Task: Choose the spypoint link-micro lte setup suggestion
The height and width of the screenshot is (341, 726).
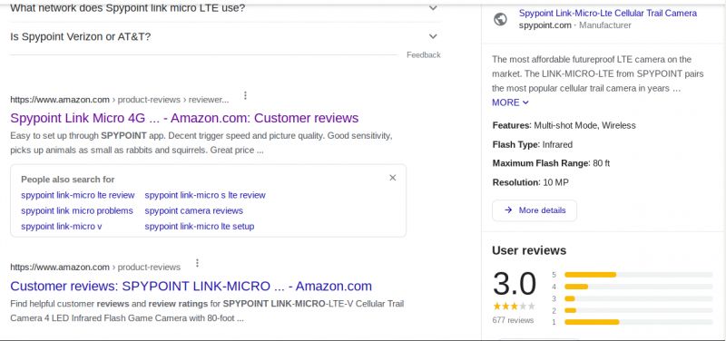Action: click(199, 227)
